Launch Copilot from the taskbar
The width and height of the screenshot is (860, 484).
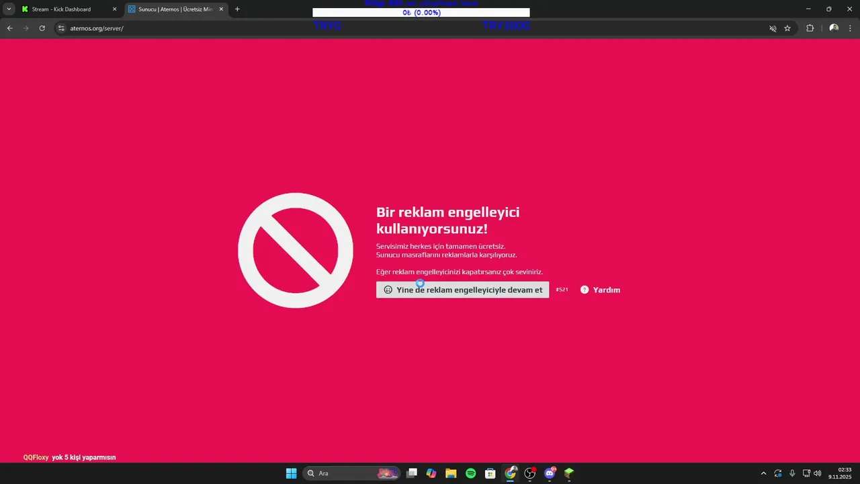[431, 473]
